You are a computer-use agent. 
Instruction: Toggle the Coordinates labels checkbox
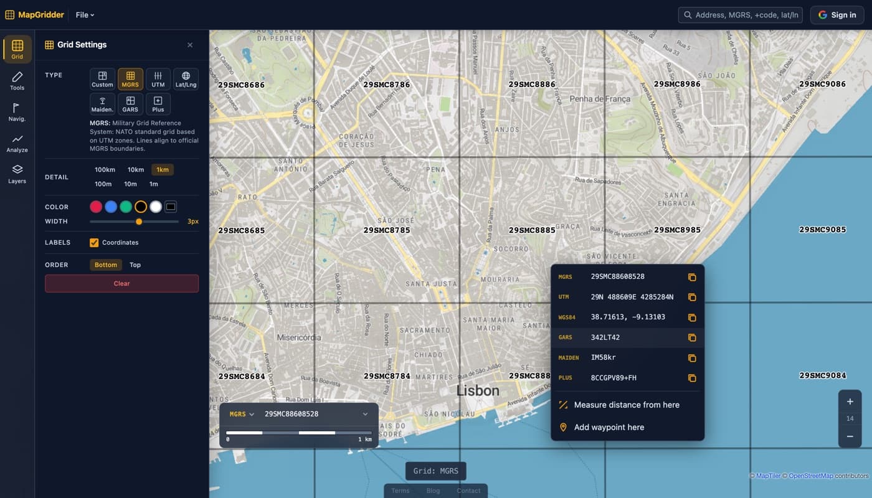tap(94, 243)
